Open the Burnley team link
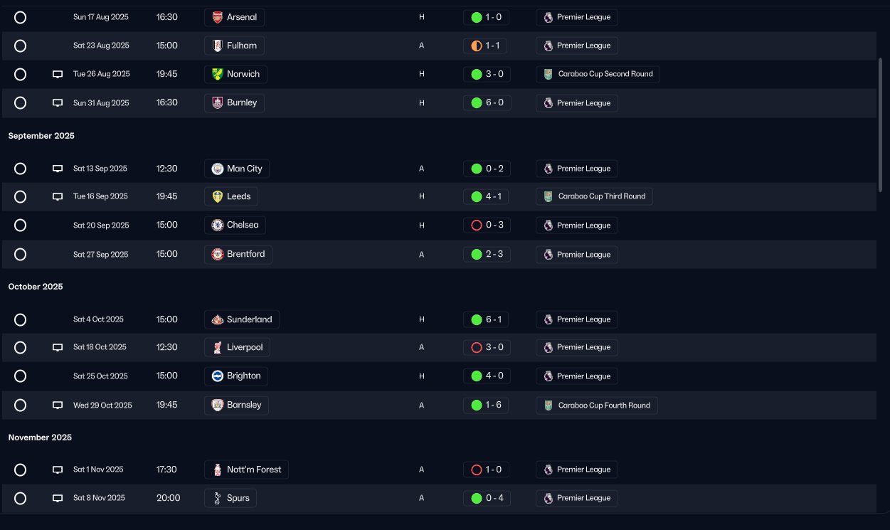The width and height of the screenshot is (890, 530). (x=235, y=102)
